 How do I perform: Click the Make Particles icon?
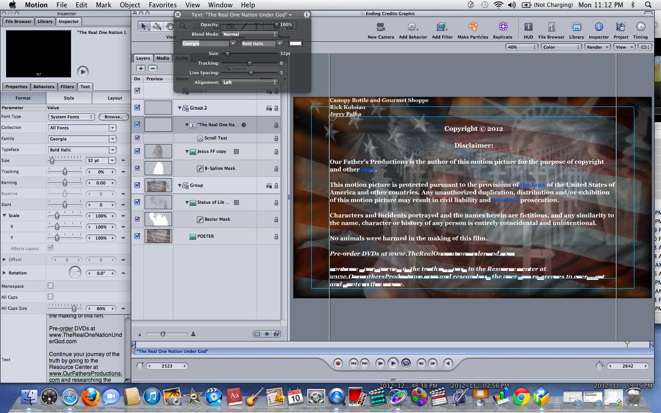(x=473, y=27)
